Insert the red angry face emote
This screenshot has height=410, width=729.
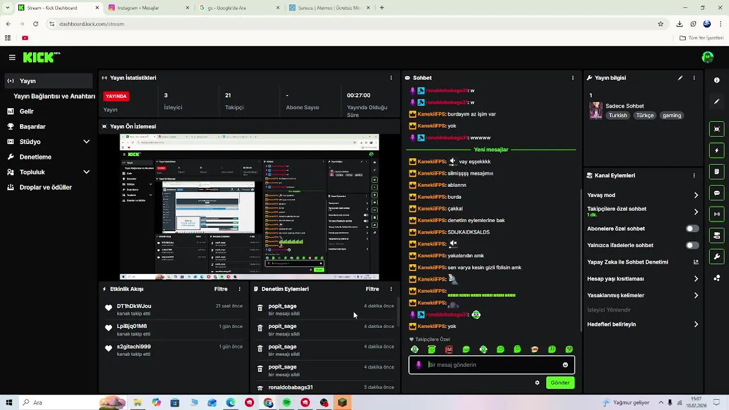coord(449,350)
